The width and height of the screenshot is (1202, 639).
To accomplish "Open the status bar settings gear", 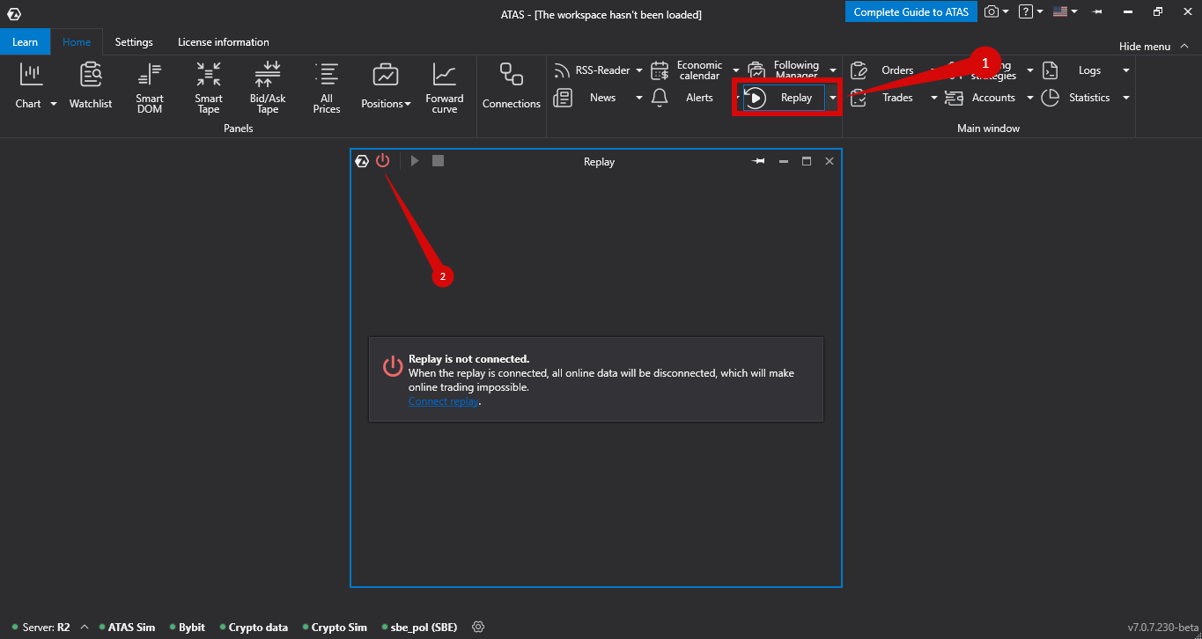I will [x=478, y=627].
